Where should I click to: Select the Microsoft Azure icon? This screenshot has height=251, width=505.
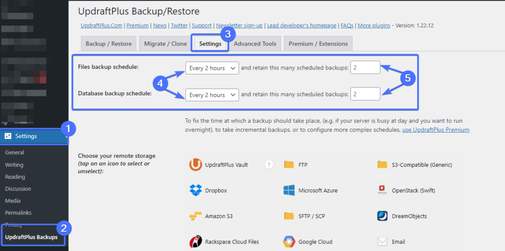coord(289,190)
